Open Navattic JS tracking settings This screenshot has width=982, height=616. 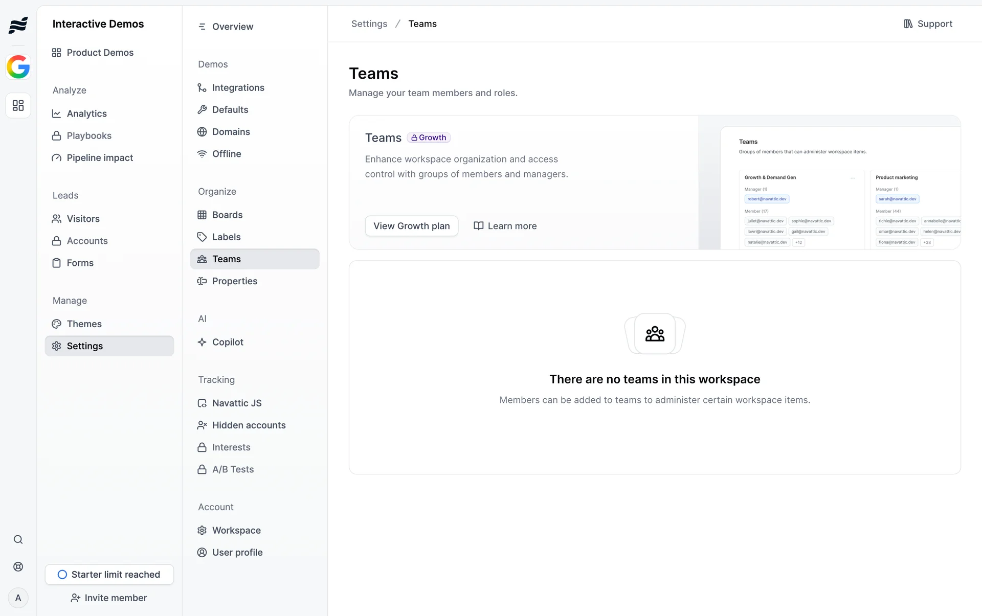tap(236, 403)
